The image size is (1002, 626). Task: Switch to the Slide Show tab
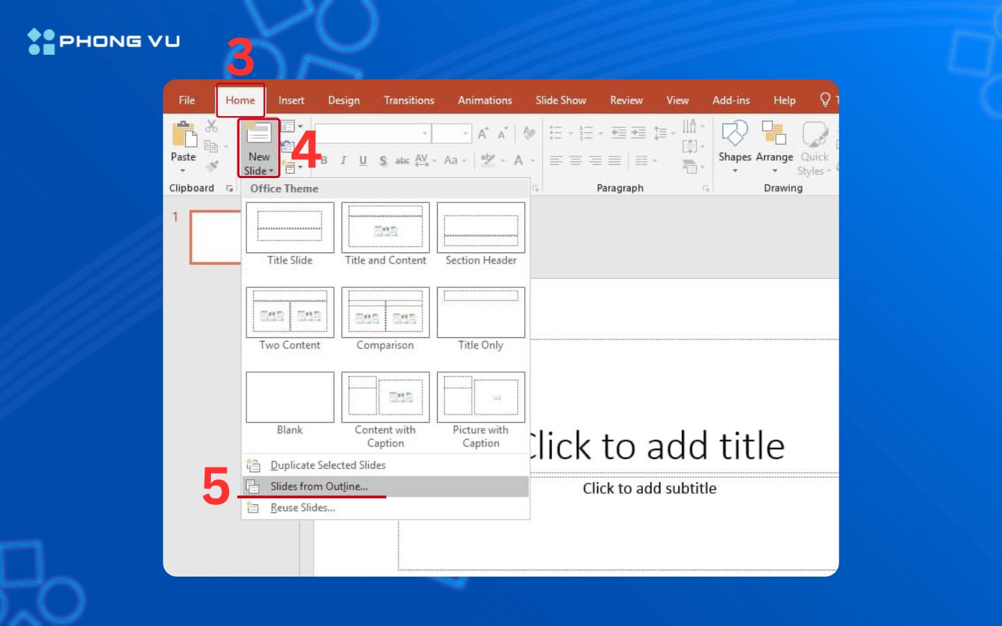[x=561, y=100]
